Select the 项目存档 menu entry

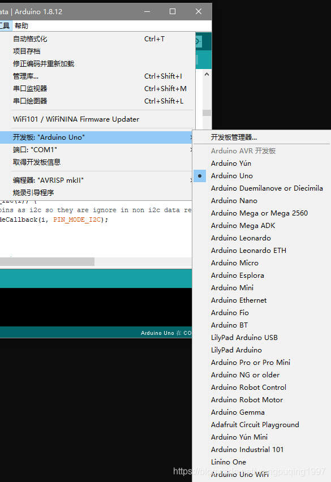(x=98, y=51)
